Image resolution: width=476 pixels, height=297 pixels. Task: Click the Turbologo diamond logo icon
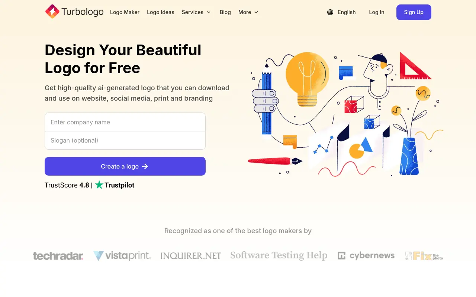tap(52, 12)
